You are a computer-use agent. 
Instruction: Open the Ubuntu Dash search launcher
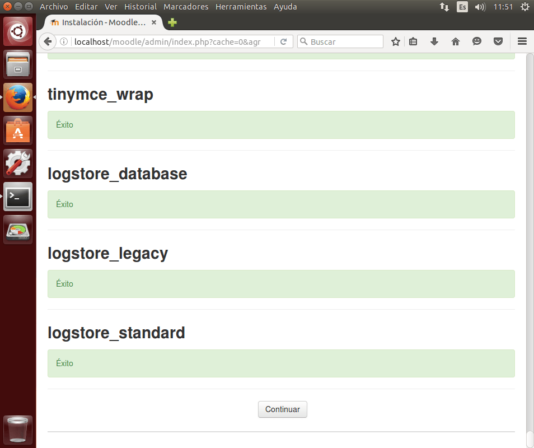pos(18,31)
